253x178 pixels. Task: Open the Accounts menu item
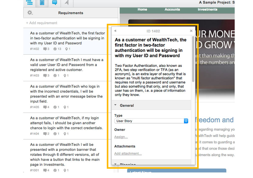coord(172,9)
